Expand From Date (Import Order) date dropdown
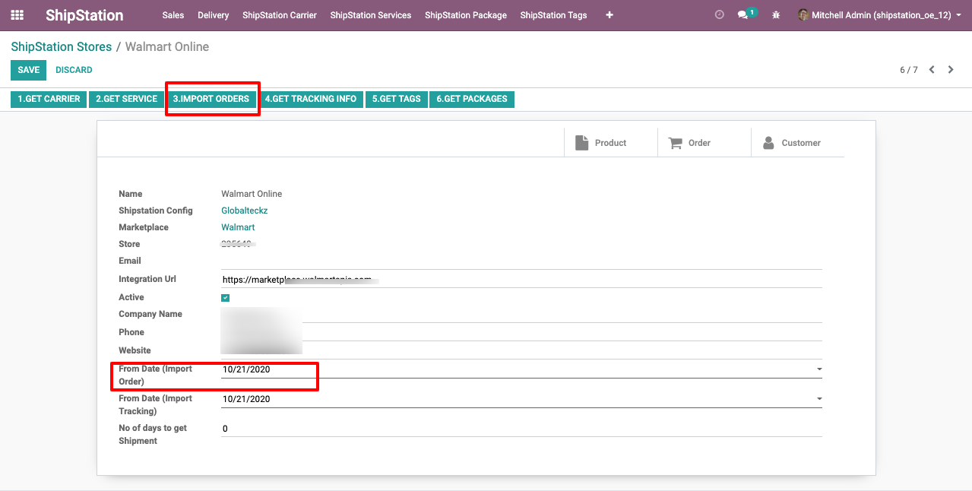Image resolution: width=972 pixels, height=491 pixels. click(x=818, y=369)
